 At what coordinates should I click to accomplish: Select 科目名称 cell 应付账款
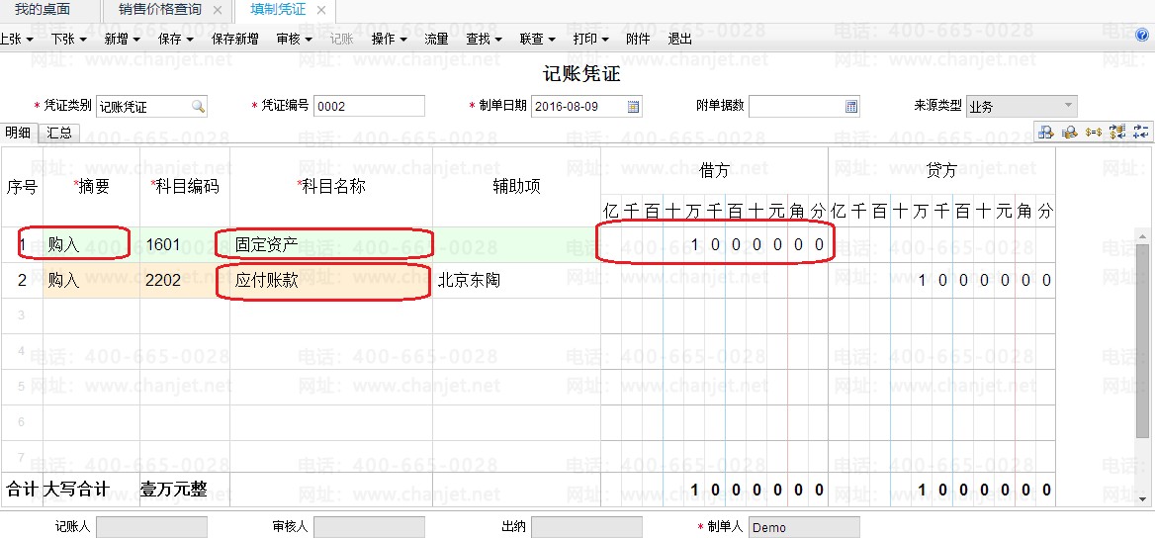tap(331, 280)
